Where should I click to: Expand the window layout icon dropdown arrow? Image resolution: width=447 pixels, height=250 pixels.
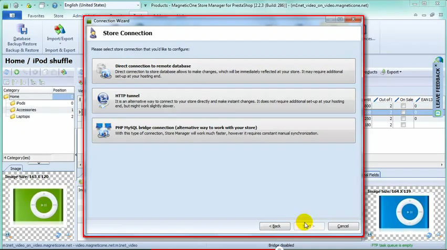(47, 5)
